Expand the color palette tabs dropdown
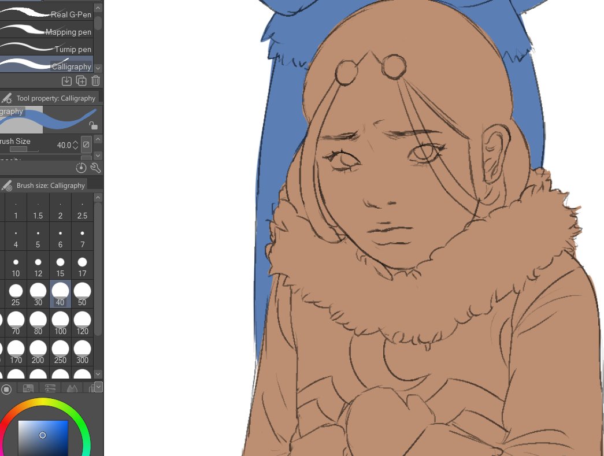 point(98,386)
